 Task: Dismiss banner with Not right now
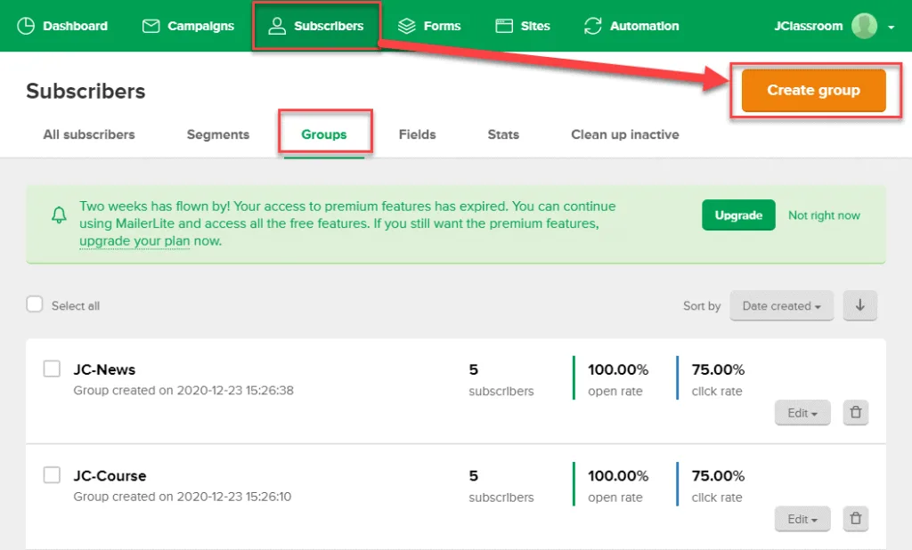(824, 215)
